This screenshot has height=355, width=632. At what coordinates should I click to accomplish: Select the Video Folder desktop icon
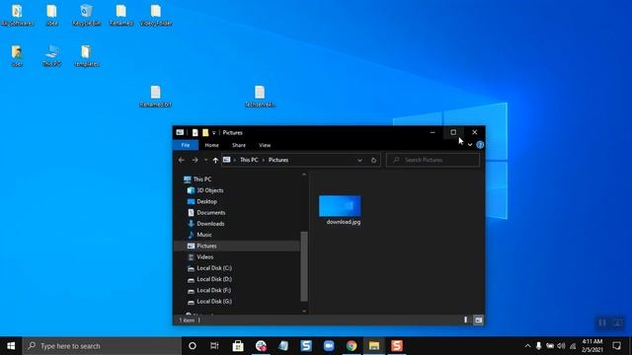coord(156,16)
